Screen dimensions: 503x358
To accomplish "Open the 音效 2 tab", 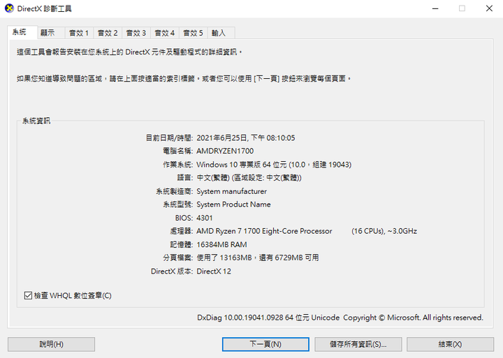I will (108, 33).
